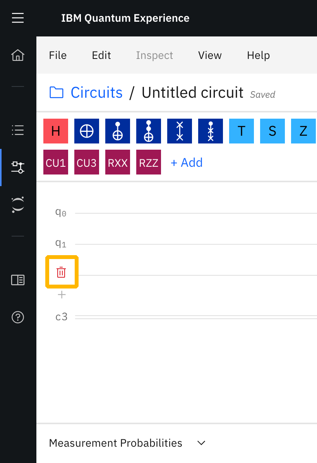Choose the SWAP gate
Screen dimensions: 317x463
pos(180,131)
